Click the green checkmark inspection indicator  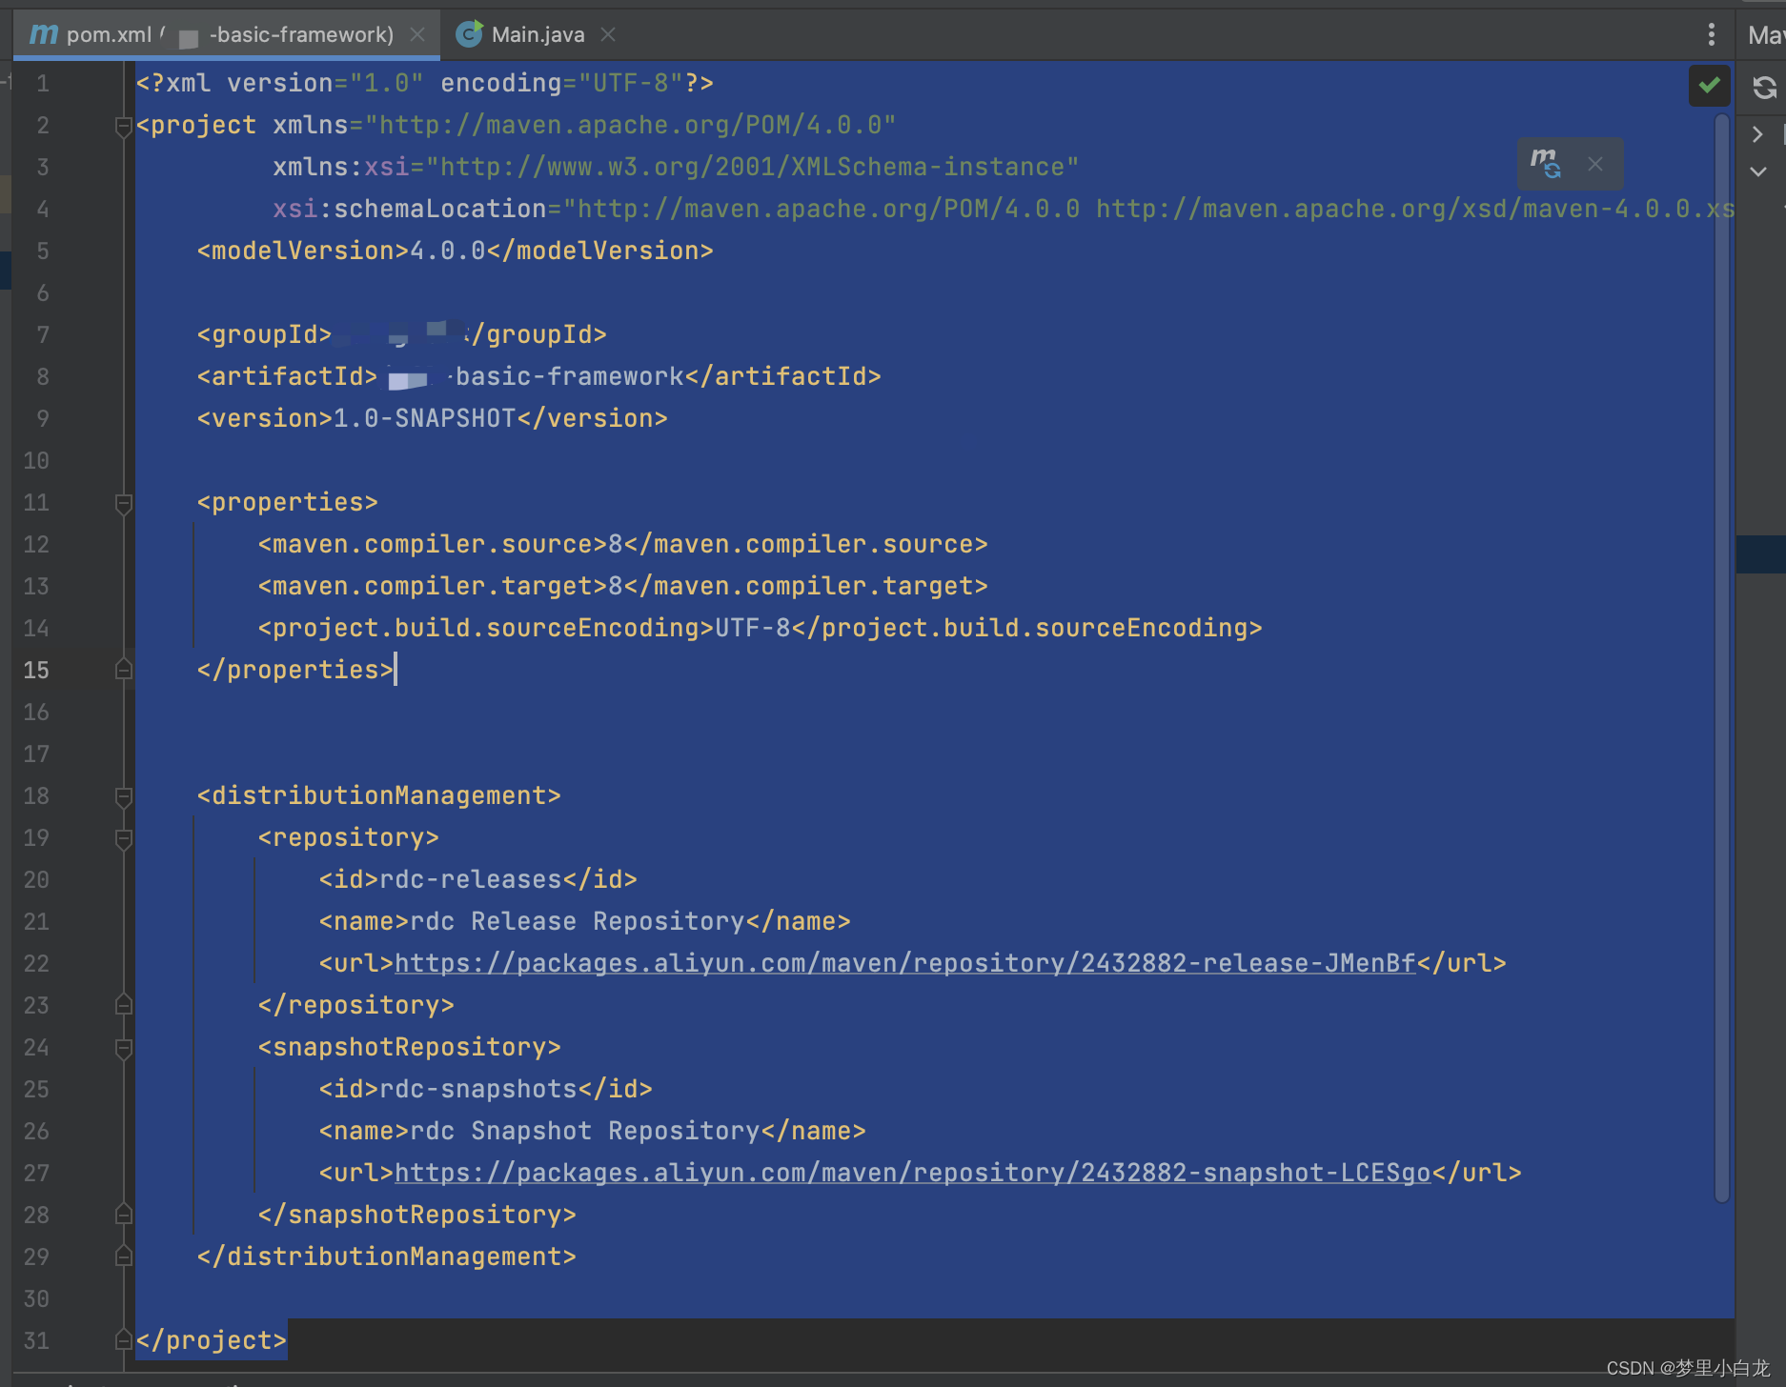[x=1709, y=86]
